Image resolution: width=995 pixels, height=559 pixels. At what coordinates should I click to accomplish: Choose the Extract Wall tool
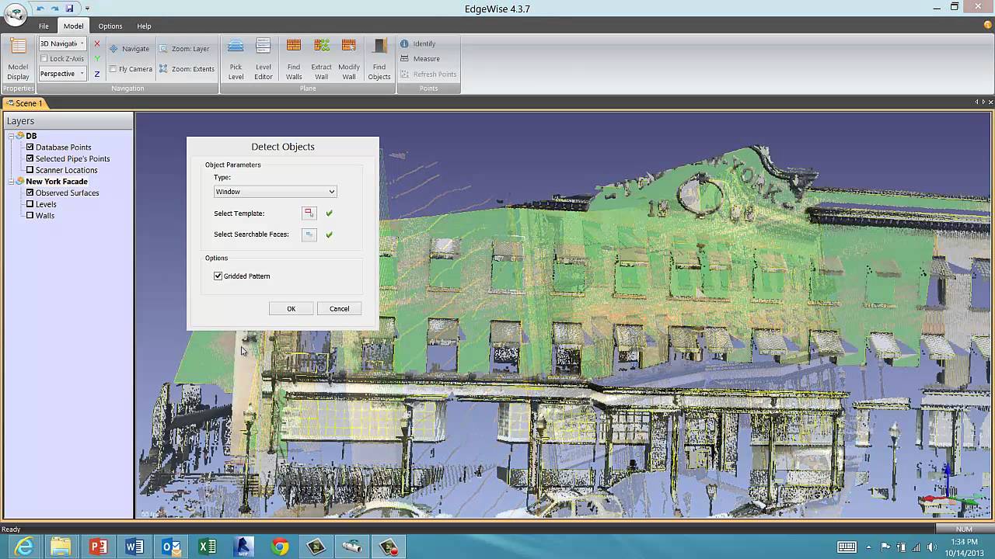tap(321, 59)
